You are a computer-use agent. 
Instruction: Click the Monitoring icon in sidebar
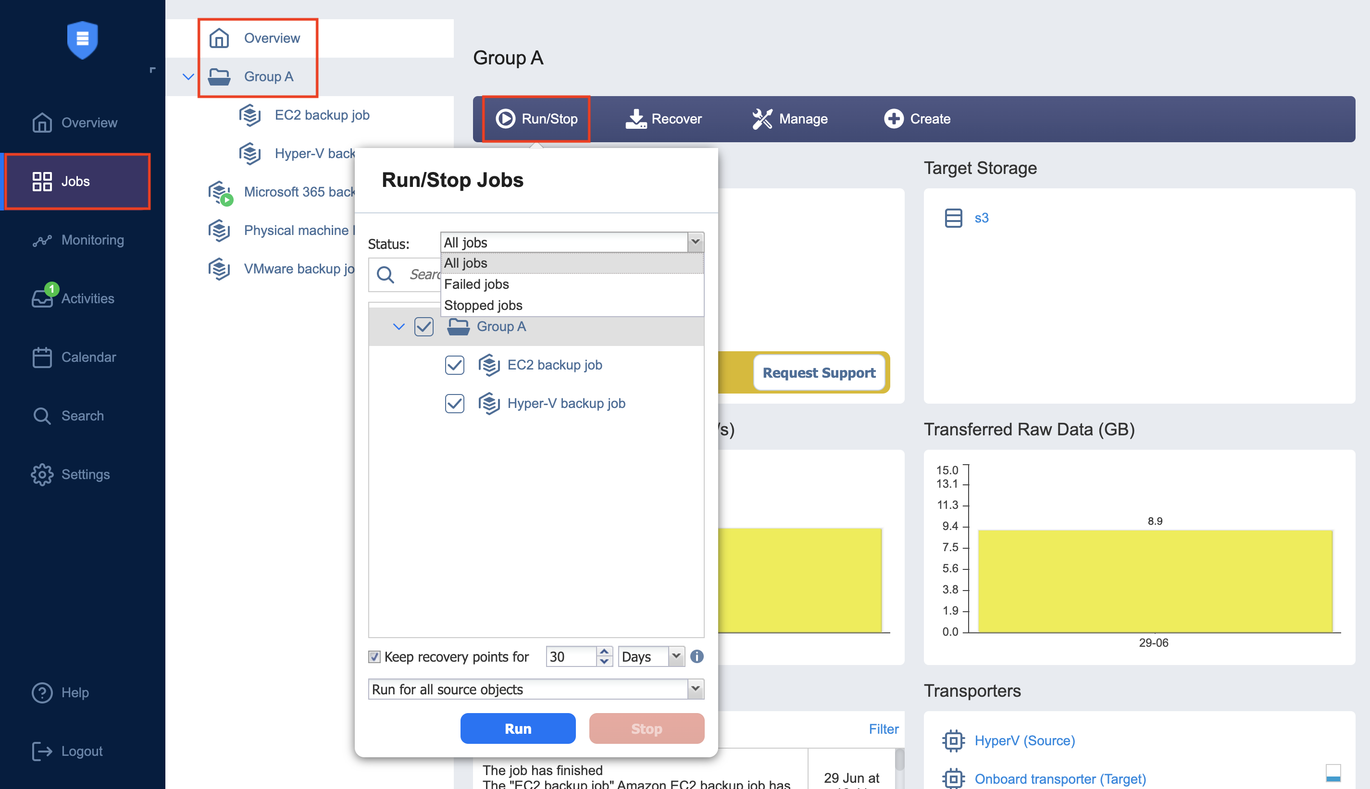coord(42,240)
